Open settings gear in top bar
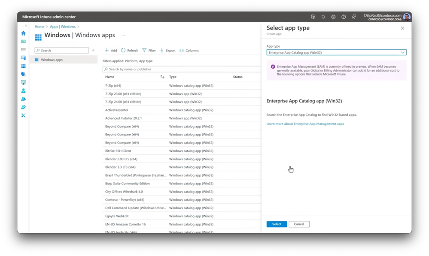429x256 pixels. pyautogui.click(x=333, y=17)
